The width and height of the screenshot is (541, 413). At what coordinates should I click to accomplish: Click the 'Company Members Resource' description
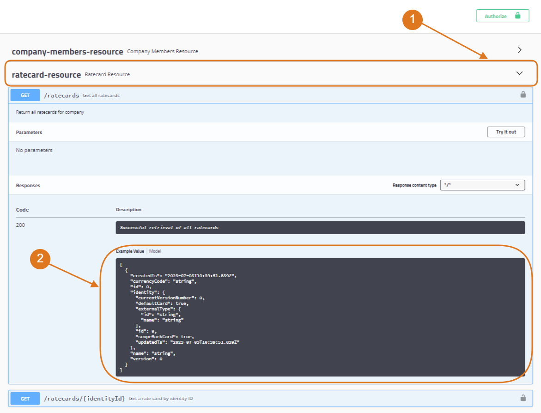(163, 51)
